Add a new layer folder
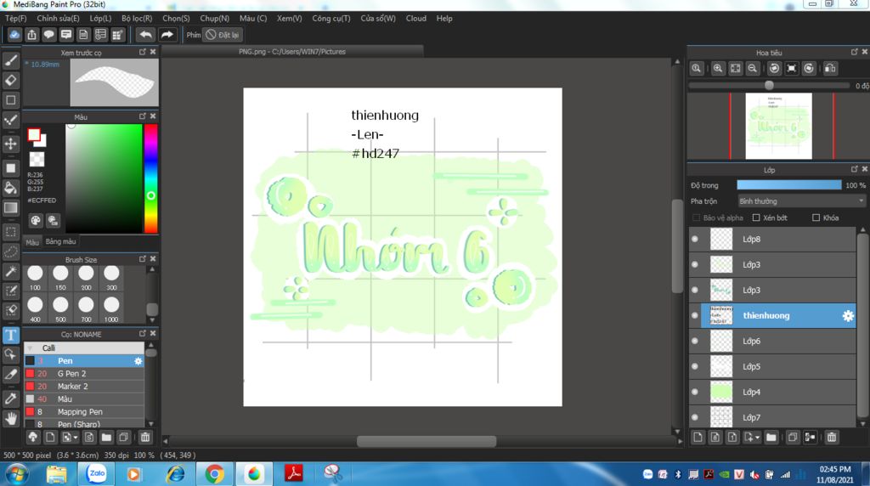The width and height of the screenshot is (870, 486). pyautogui.click(x=771, y=438)
